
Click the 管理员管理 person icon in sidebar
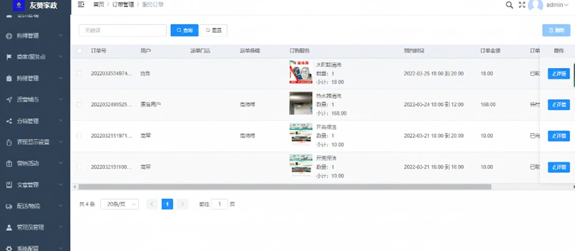pos(9,227)
